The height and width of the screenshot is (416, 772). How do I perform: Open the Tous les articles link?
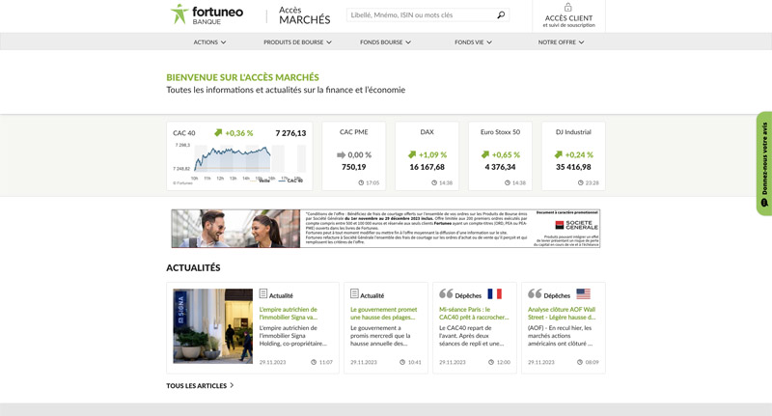click(200, 385)
